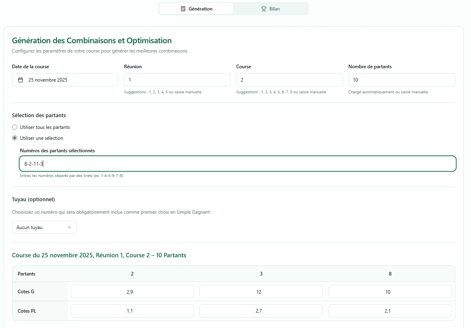This screenshot has height=328, width=471.
Task: Click the calculator icon in Génération tab
Action: [x=183, y=9]
